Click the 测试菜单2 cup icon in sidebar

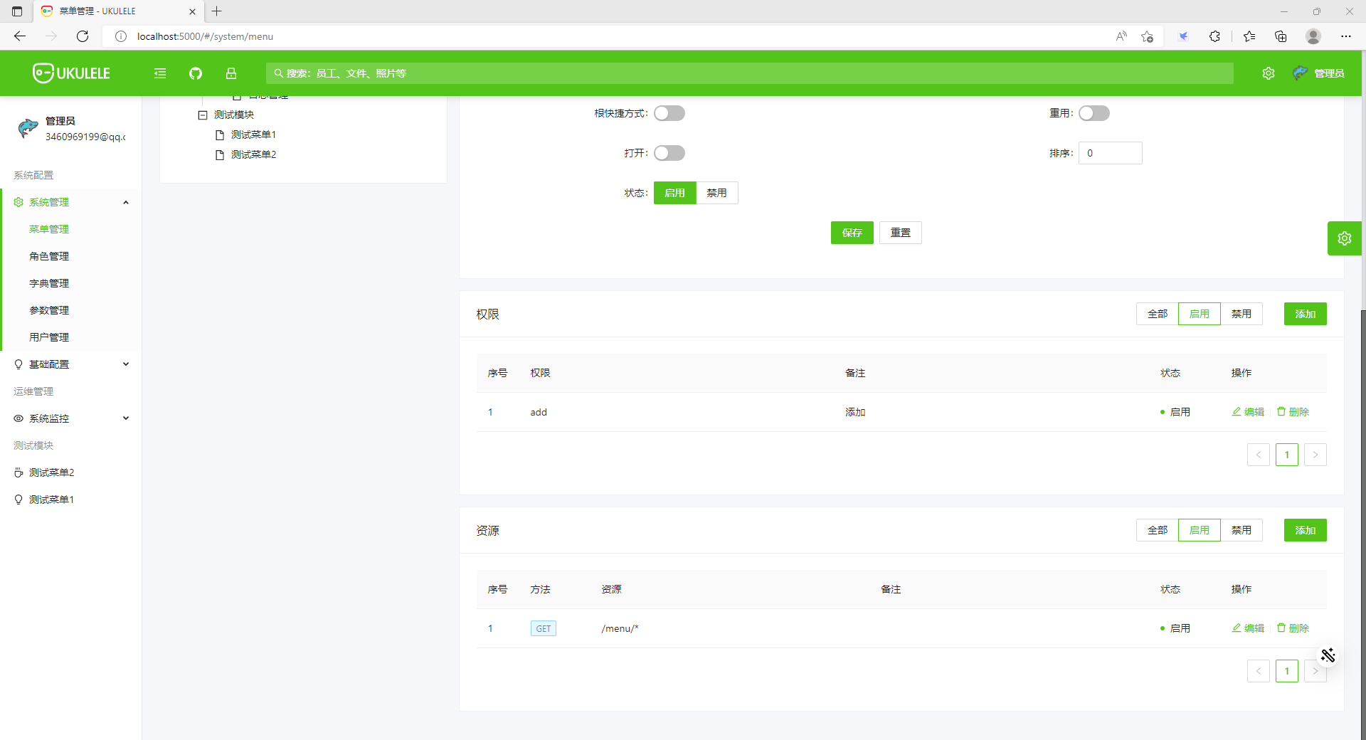point(18,472)
